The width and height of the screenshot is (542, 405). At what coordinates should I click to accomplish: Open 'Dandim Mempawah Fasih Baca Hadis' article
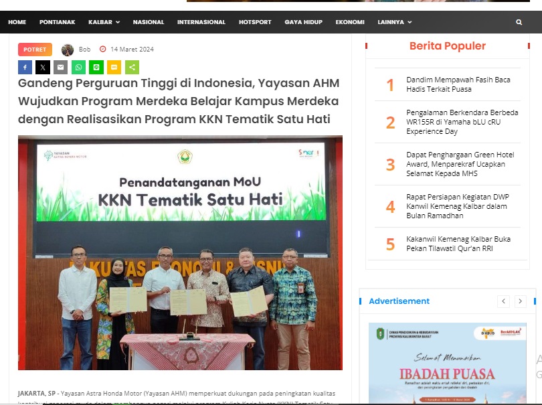click(458, 84)
